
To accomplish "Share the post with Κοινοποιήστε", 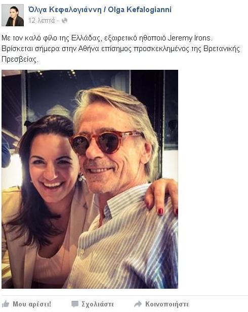I will [167, 304].
